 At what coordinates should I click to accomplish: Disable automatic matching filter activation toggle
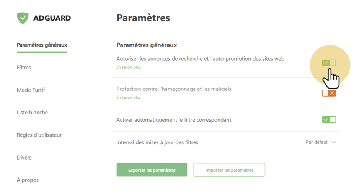tap(329, 120)
